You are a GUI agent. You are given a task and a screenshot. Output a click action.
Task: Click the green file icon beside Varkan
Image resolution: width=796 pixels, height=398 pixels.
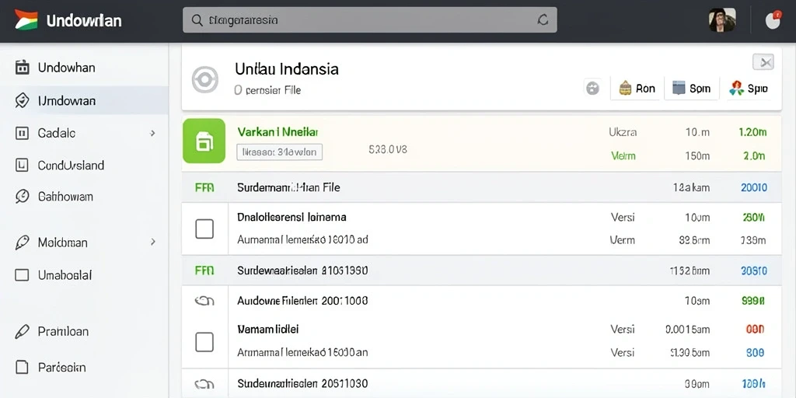coord(204,141)
